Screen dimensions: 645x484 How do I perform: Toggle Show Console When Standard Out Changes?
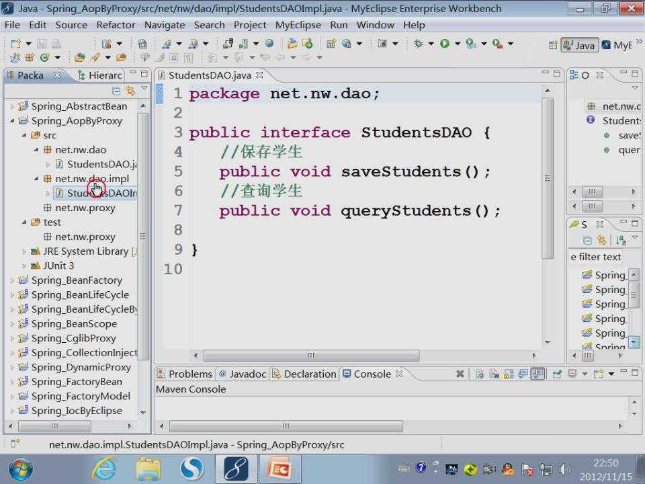point(523,374)
